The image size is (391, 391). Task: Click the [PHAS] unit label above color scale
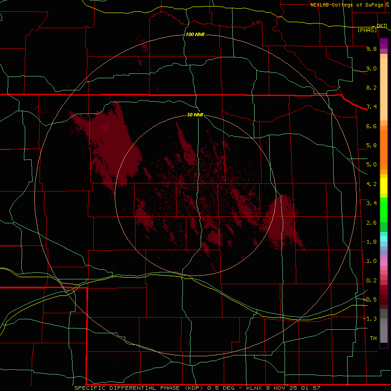point(367,30)
